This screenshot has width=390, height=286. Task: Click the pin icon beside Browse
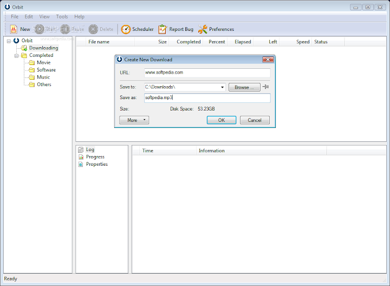(x=265, y=87)
